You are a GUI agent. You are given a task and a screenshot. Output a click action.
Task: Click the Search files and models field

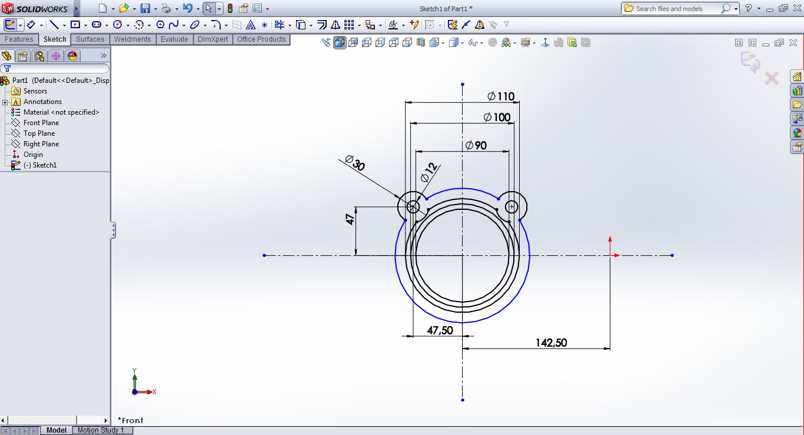coord(677,9)
